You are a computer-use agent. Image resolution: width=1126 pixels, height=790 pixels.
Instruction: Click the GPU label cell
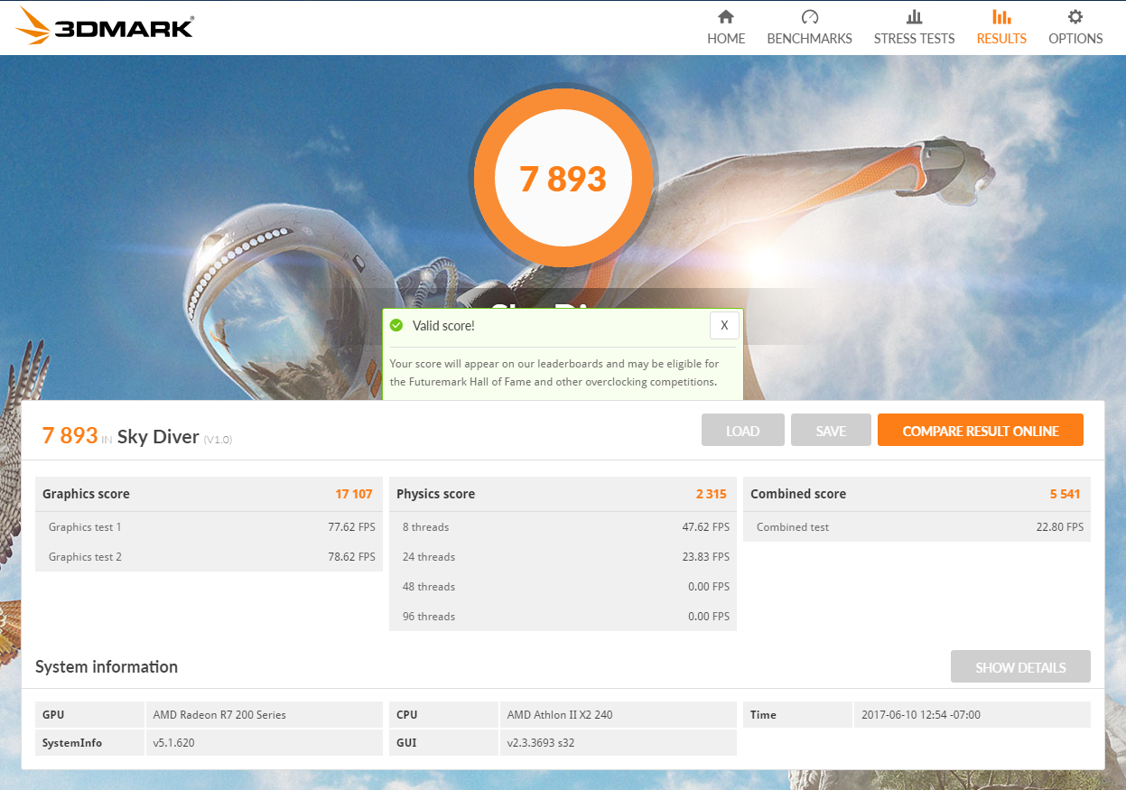tap(89, 715)
